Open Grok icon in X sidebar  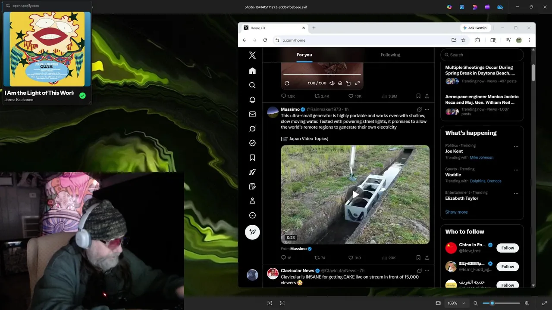252,129
